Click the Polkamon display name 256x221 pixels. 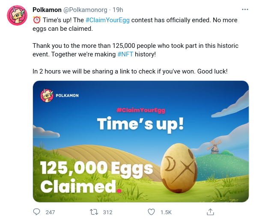(47, 10)
